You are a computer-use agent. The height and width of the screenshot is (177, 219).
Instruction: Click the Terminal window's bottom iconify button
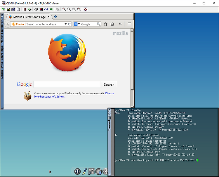(x=109, y=174)
